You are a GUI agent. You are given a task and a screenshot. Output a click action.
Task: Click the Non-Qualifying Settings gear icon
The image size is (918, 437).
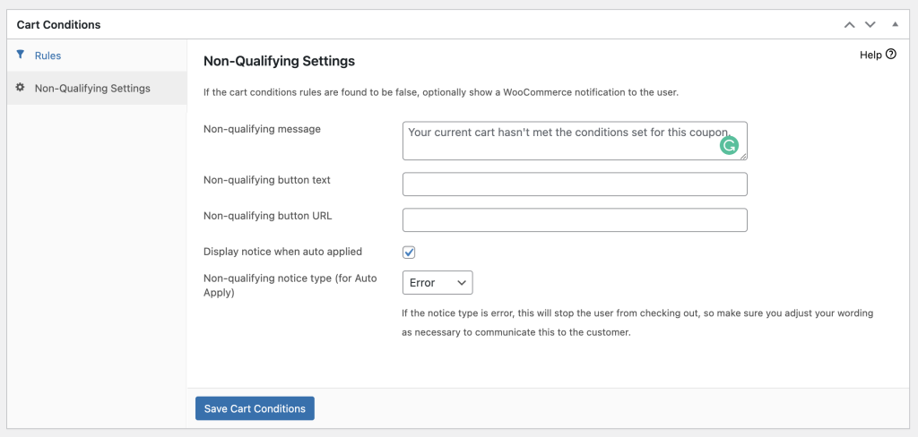click(x=21, y=88)
